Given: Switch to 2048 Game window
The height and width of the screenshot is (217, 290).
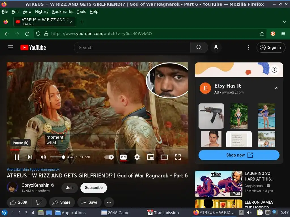Looking at the screenshot, I should (x=116, y=213).
